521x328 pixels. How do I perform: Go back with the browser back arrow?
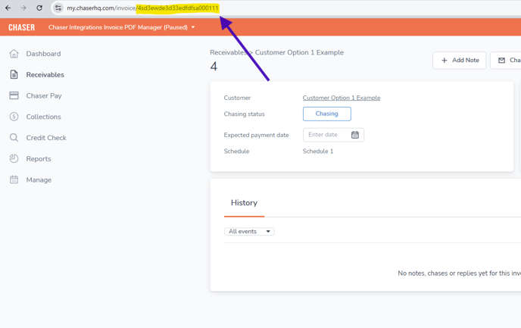coord(8,8)
